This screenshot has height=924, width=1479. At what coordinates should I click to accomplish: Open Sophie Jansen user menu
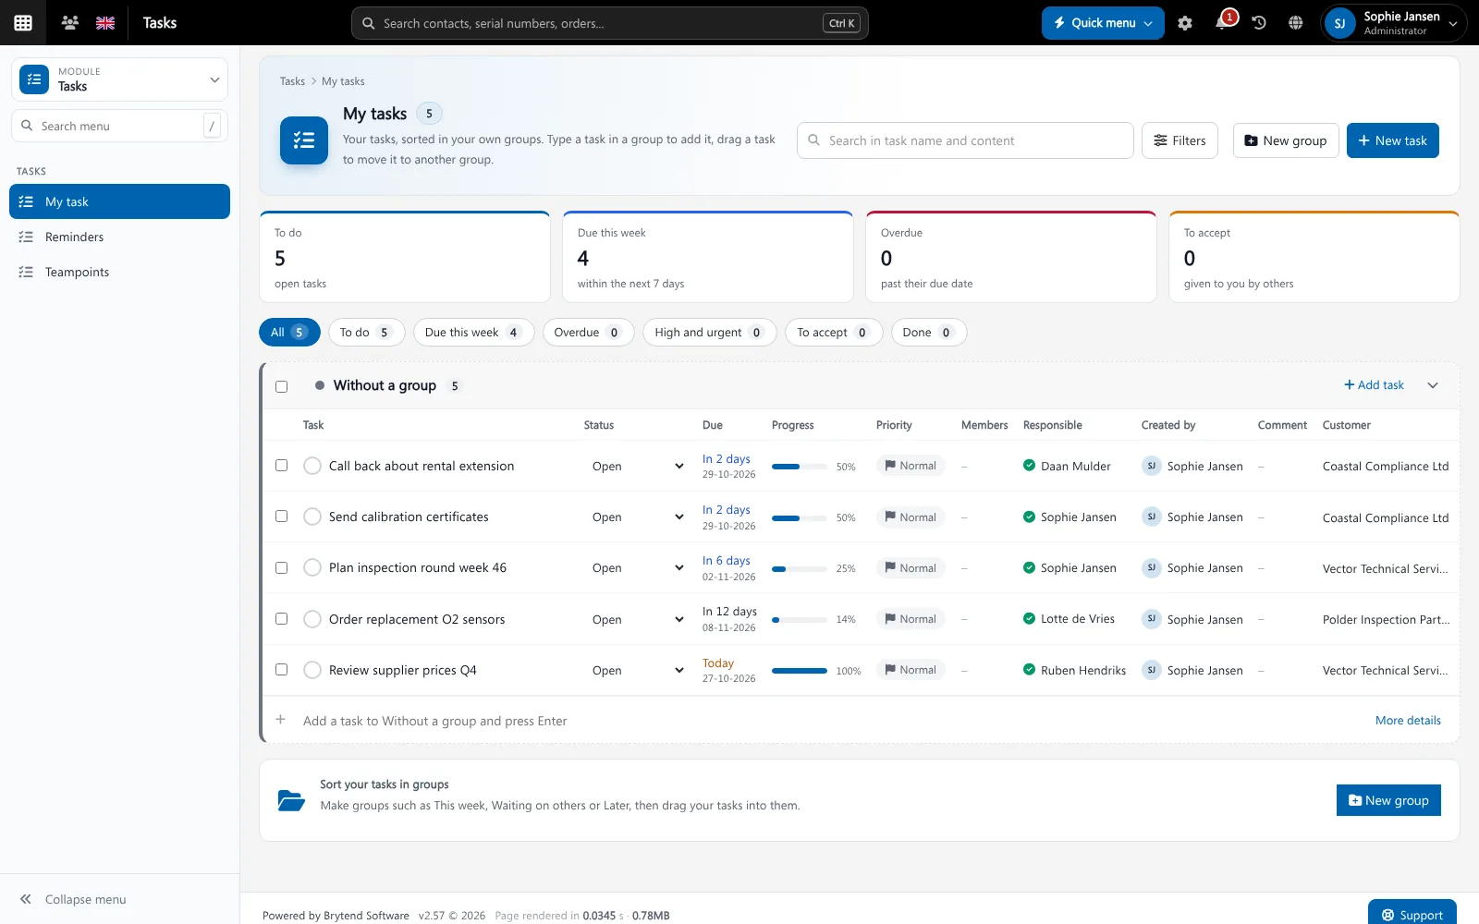coord(1394,23)
